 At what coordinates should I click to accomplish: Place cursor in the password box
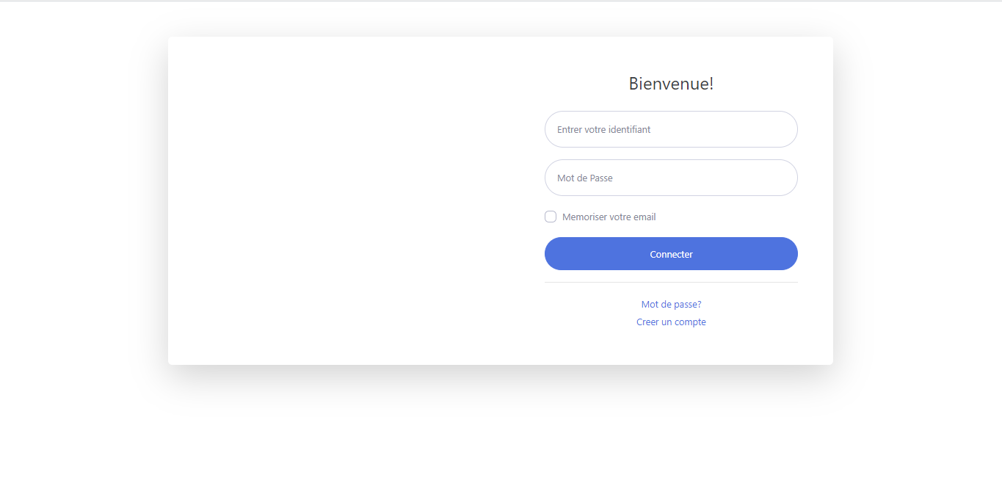pyautogui.click(x=671, y=178)
